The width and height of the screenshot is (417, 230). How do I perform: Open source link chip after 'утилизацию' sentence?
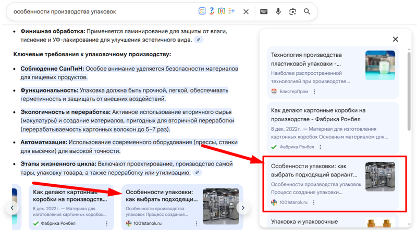(x=197, y=172)
